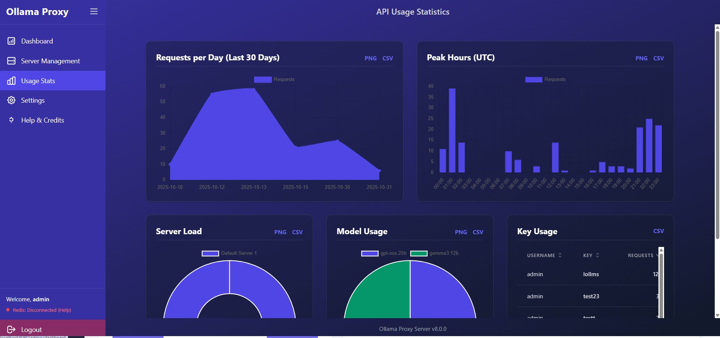Click the Ollama Proxy Server v8.0.0 footer text
720x338 pixels.
coord(413,329)
